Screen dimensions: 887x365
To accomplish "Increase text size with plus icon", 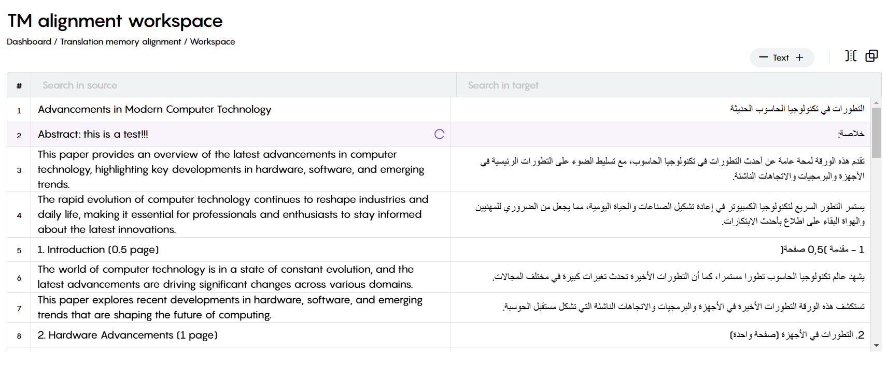I will (799, 57).
